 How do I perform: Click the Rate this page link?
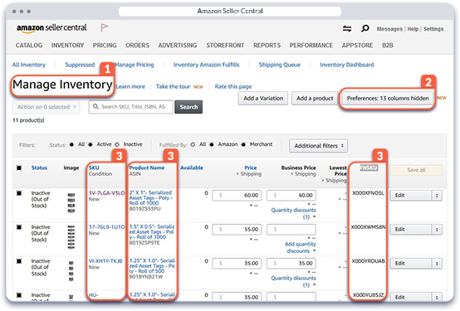coord(233,86)
